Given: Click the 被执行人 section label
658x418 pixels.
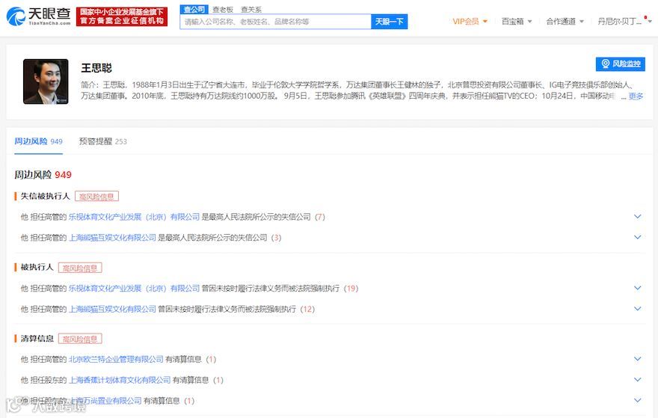Looking at the screenshot, I should tap(37, 268).
